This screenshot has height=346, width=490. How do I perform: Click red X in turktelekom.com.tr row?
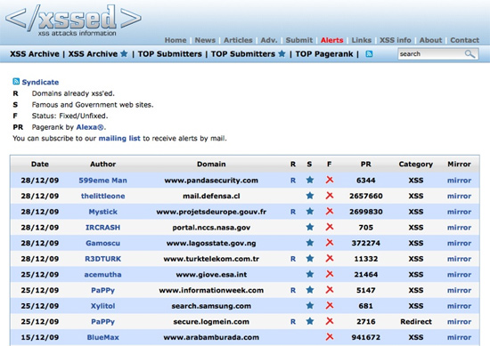point(330,258)
